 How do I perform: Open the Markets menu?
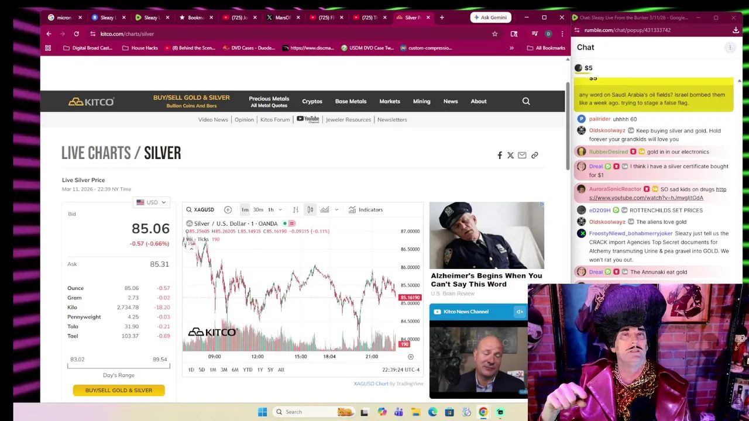tap(390, 101)
